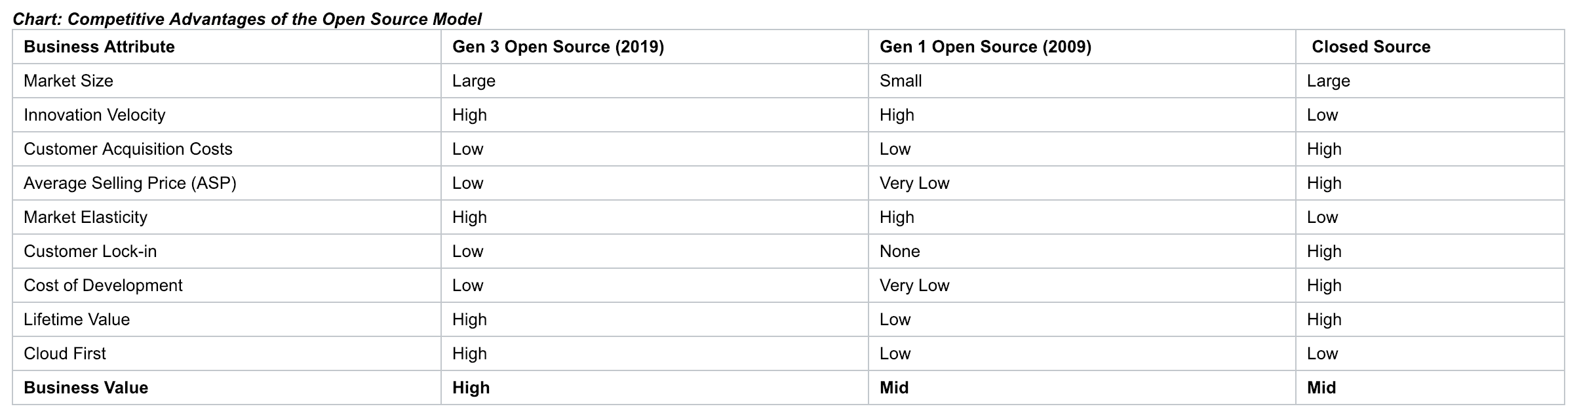The width and height of the screenshot is (1581, 417).
Task: Select the 'Business Attribute' column header
Action: point(99,47)
